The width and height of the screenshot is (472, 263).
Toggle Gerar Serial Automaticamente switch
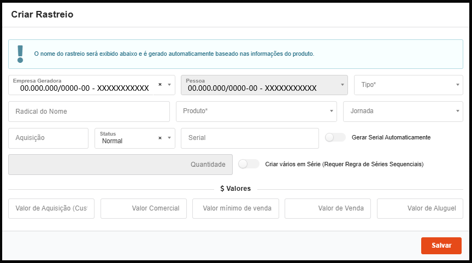pos(335,137)
